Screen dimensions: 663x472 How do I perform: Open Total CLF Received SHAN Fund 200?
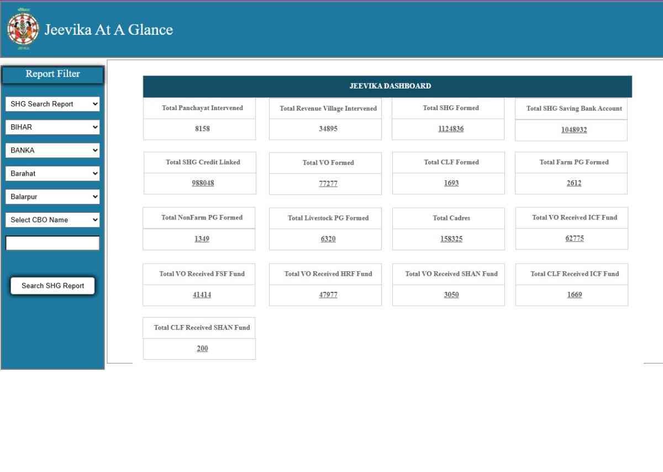[x=202, y=349]
